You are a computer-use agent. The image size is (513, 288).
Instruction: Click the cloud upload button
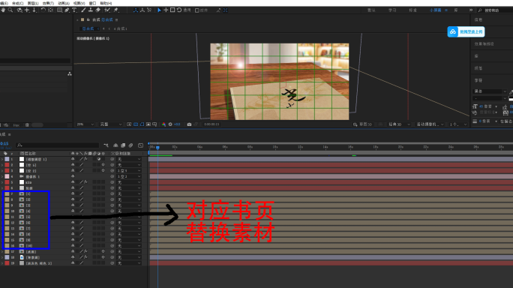[x=466, y=31]
